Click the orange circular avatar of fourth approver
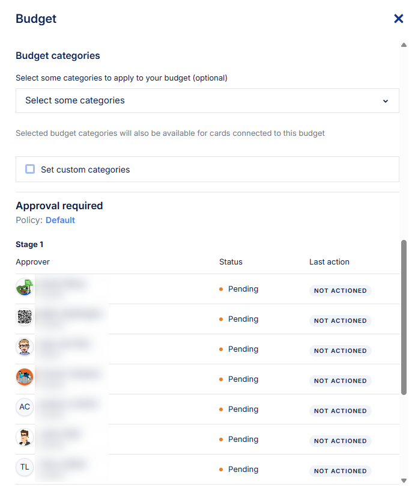This screenshot has width=415, height=496. click(25, 377)
